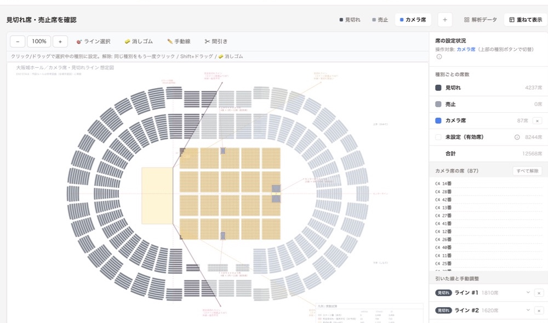The height and width of the screenshot is (323, 548).
Task: Select the カメラ席 type button
Action: 413,20
